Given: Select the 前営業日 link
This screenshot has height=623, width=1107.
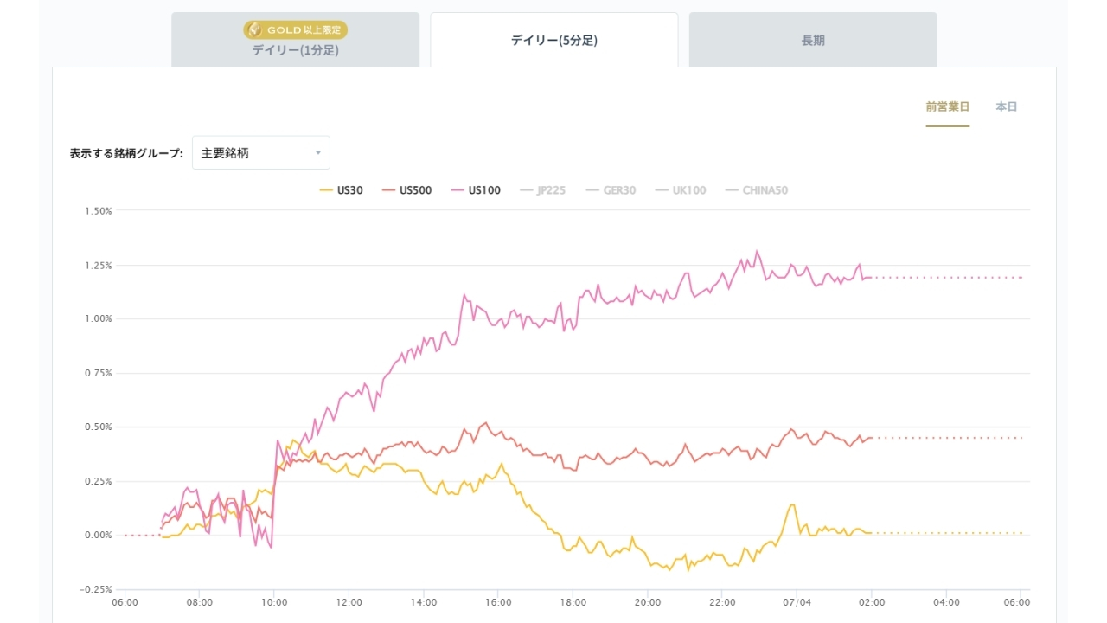Looking at the screenshot, I should point(948,107).
